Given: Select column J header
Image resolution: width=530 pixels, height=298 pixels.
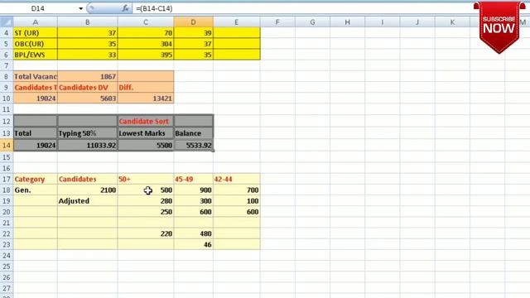Looking at the screenshot, I should pos(417,22).
